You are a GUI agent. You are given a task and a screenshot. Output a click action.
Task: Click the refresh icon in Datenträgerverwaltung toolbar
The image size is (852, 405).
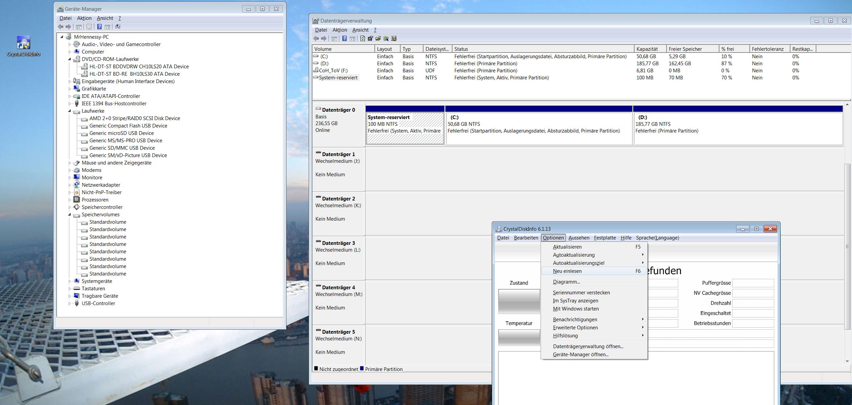point(362,39)
